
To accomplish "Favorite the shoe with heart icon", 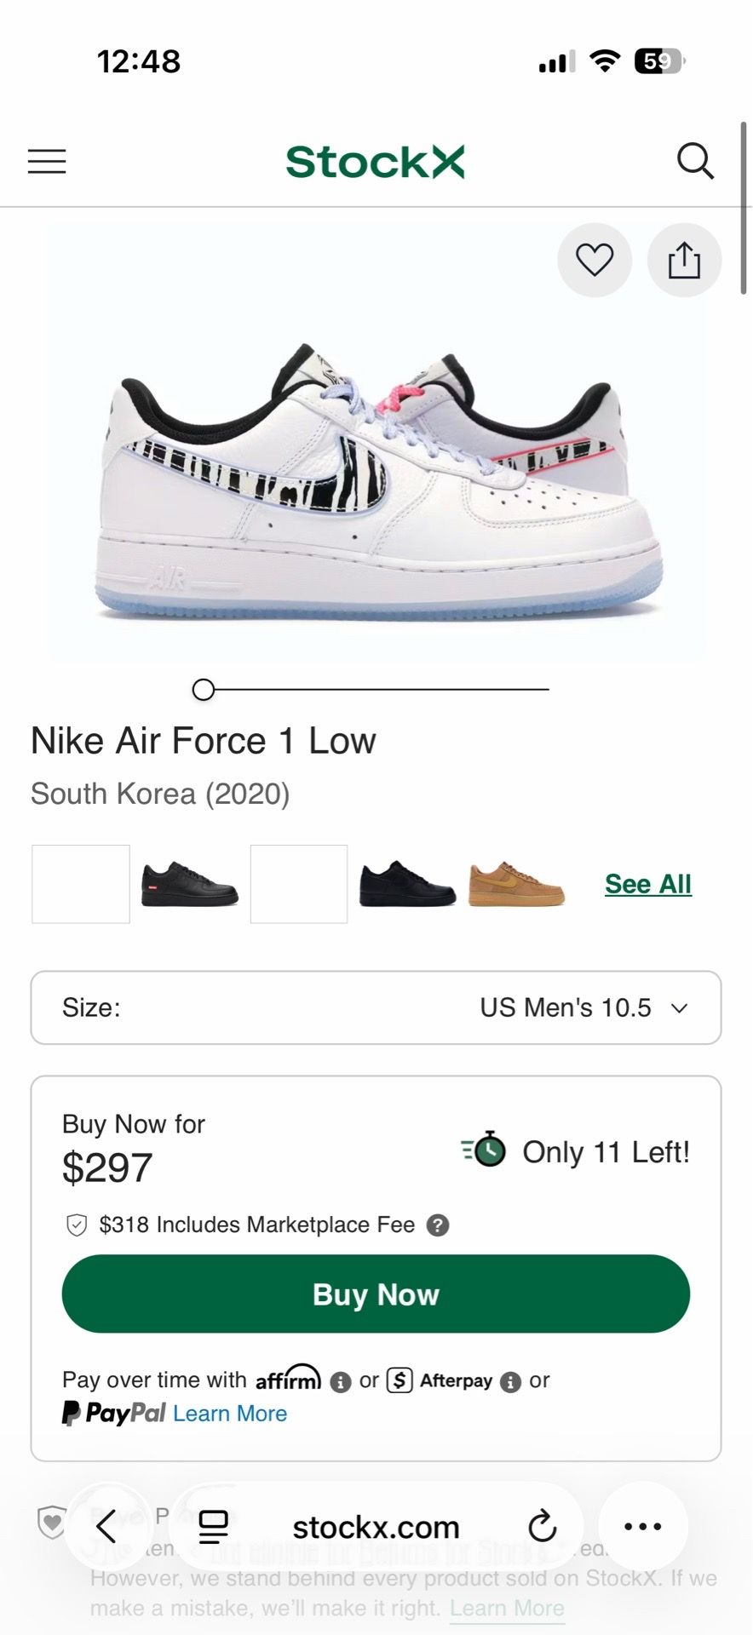I will (x=595, y=261).
